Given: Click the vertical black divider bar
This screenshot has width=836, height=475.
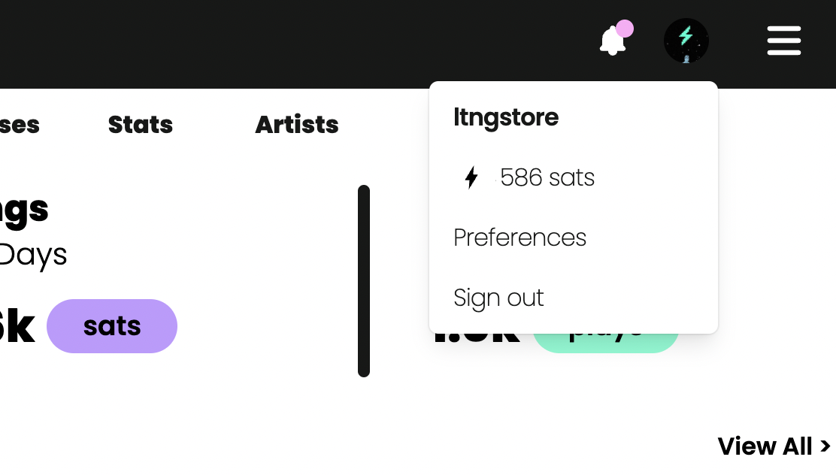Looking at the screenshot, I should point(364,281).
